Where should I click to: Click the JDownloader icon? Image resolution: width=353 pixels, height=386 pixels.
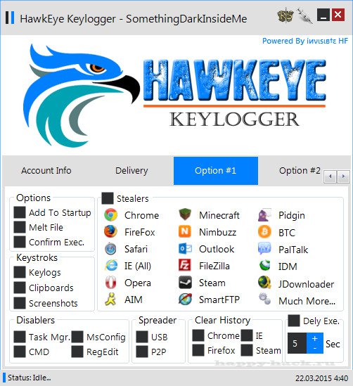(x=264, y=283)
